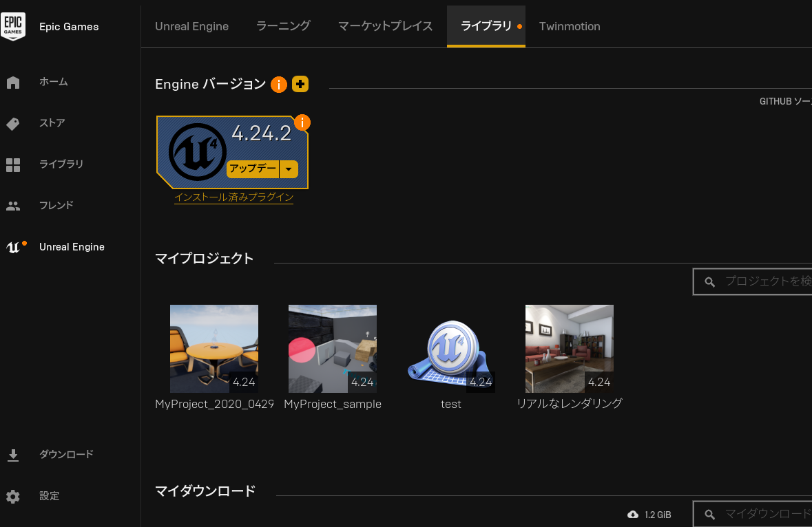The width and height of the screenshot is (812, 527).
Task: Focus the マイダウンロード search field
Action: tap(753, 515)
